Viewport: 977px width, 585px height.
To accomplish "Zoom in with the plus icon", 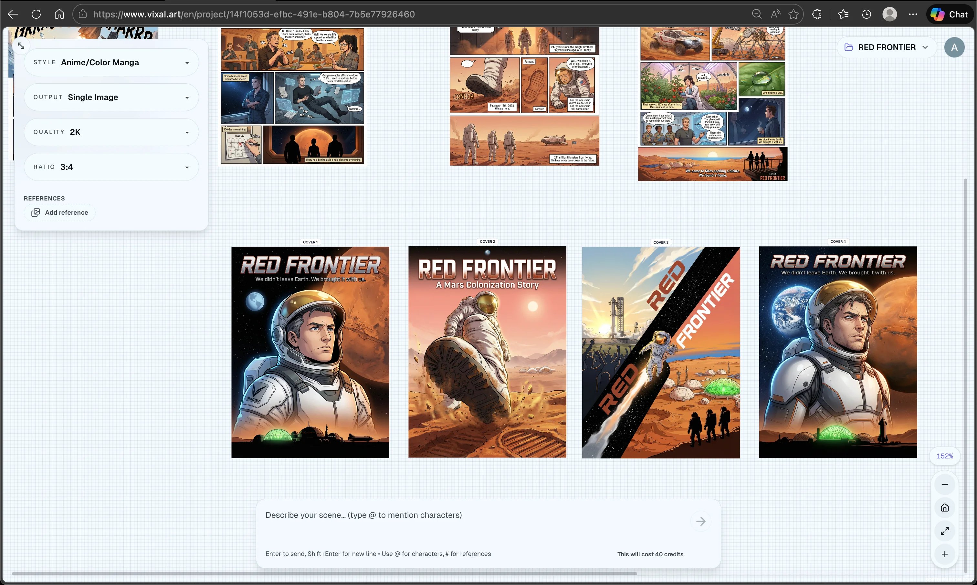I will (x=945, y=554).
